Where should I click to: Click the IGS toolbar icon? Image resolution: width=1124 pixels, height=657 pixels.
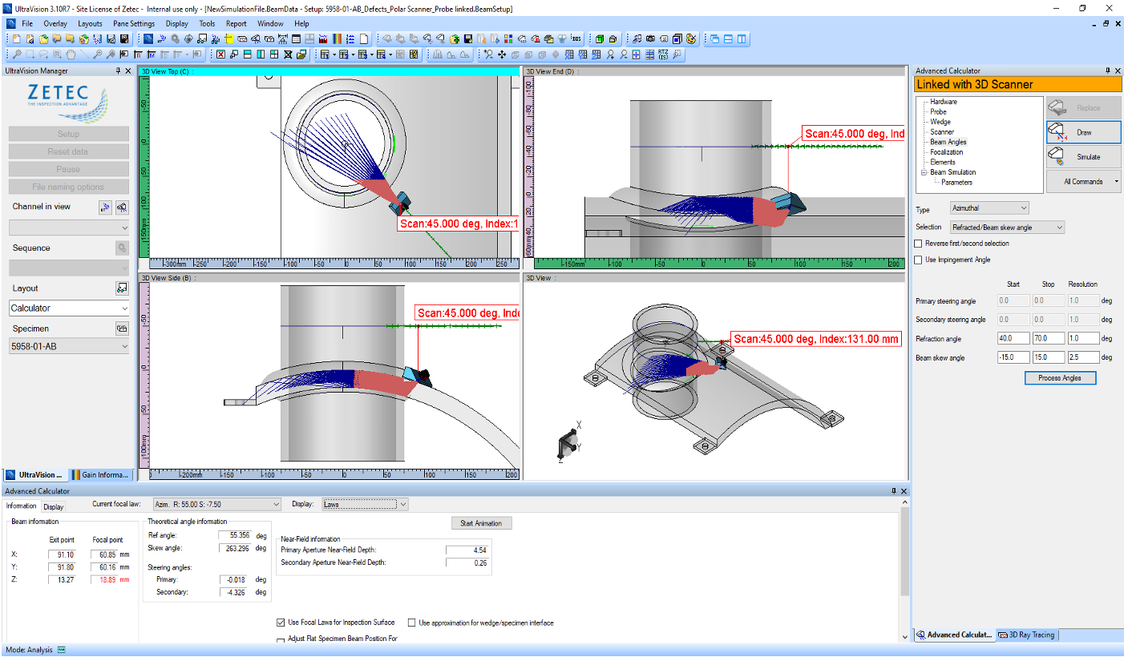(576, 38)
